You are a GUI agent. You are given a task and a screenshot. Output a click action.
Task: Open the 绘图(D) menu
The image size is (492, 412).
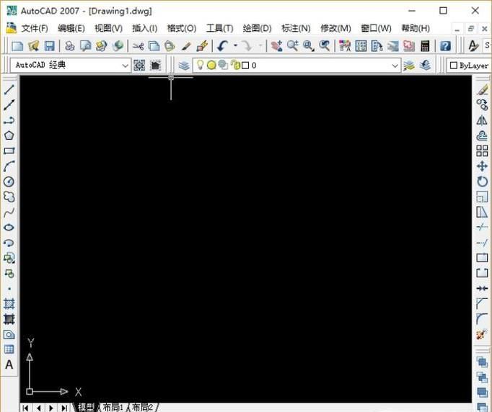tap(257, 28)
